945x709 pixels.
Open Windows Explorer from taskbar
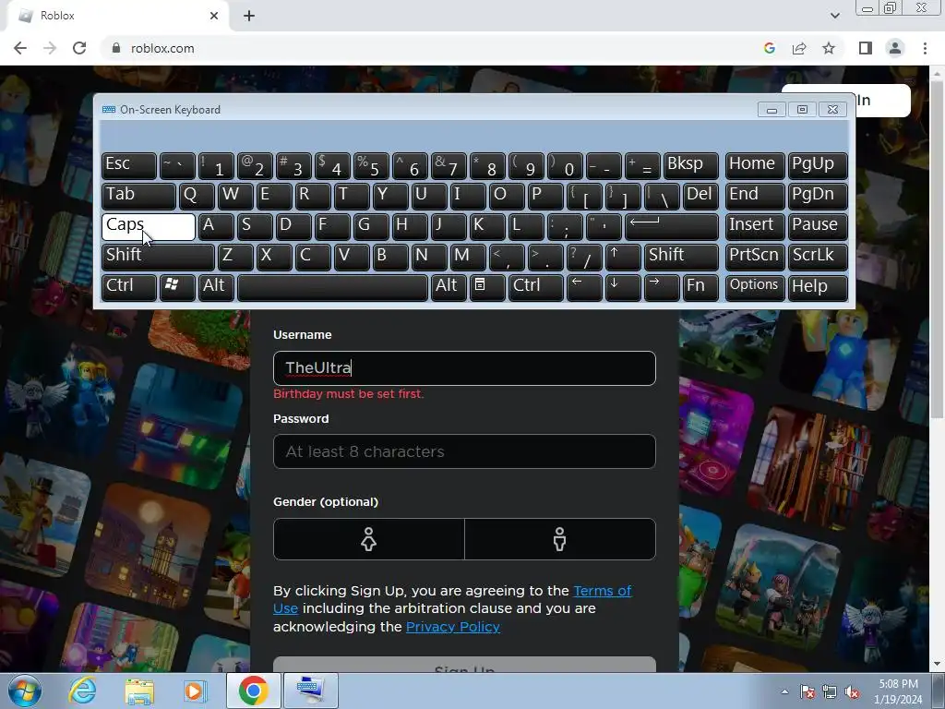pos(139,691)
